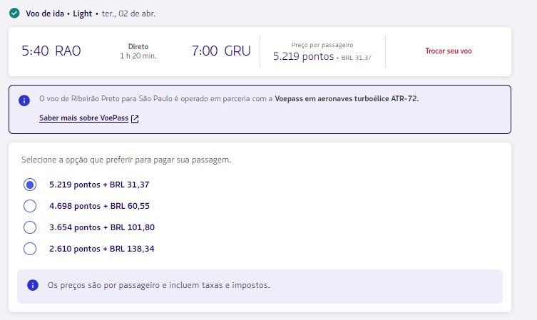Select 2.610 pontos + BRL 138,34 radio
537x320 pixels.
pos(30,249)
